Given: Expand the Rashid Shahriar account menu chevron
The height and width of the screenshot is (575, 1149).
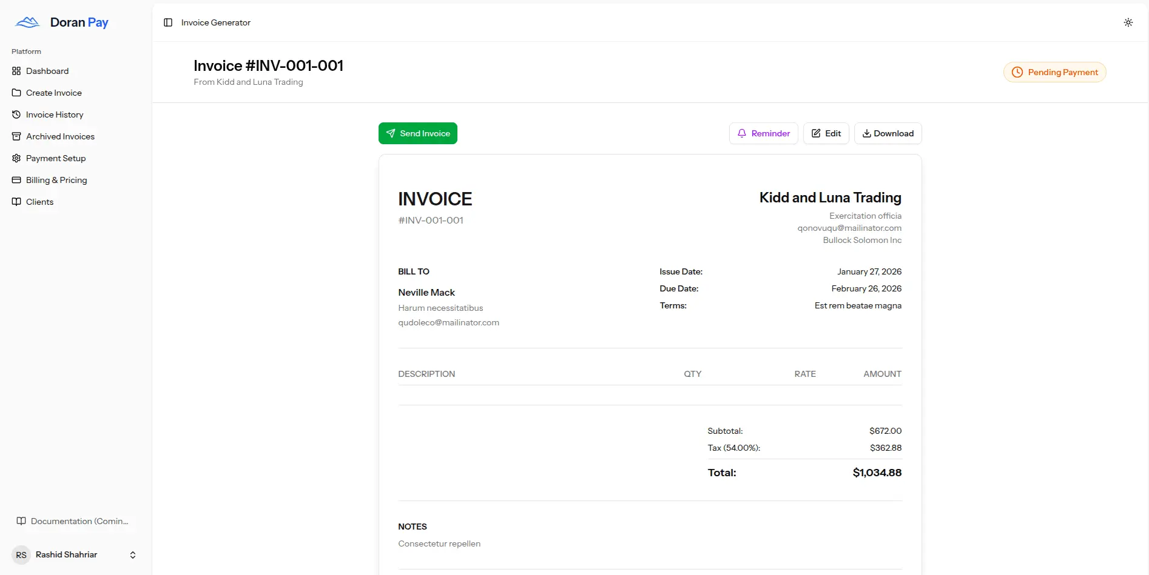Looking at the screenshot, I should tap(133, 555).
